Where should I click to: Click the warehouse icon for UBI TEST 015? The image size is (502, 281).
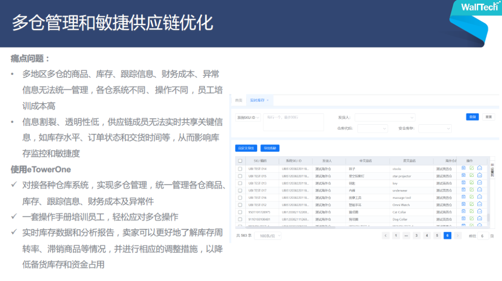click(x=480, y=175)
